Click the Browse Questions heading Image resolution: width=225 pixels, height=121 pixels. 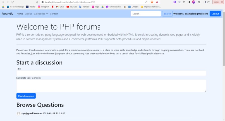pos(40,105)
